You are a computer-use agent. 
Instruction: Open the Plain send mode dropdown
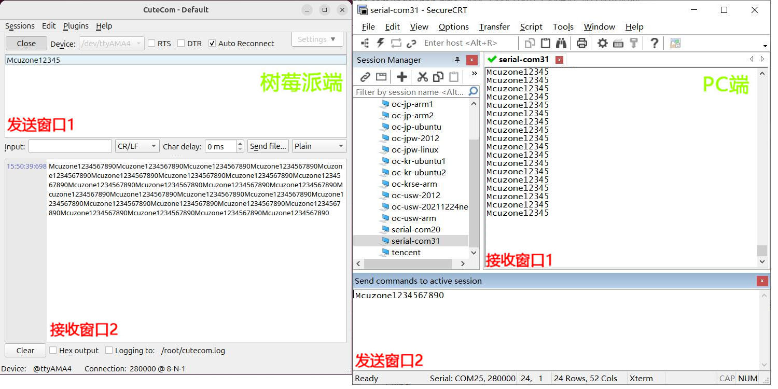[x=319, y=146]
